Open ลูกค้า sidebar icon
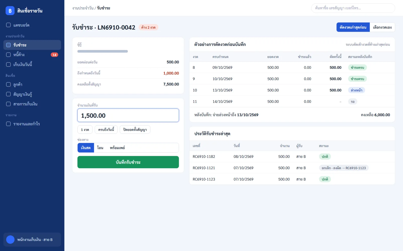Screen dimensions: 403x251 (x=8, y=84)
